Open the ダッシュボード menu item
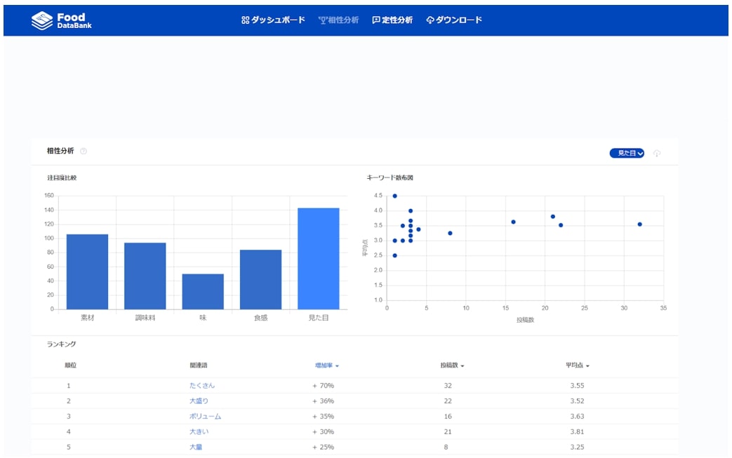 273,20
